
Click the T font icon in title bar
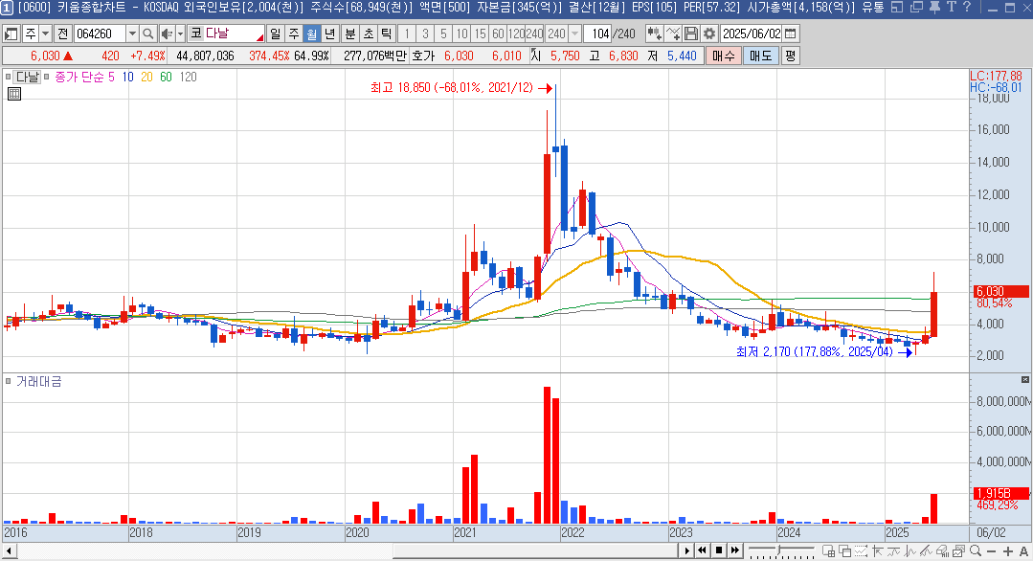click(x=952, y=8)
